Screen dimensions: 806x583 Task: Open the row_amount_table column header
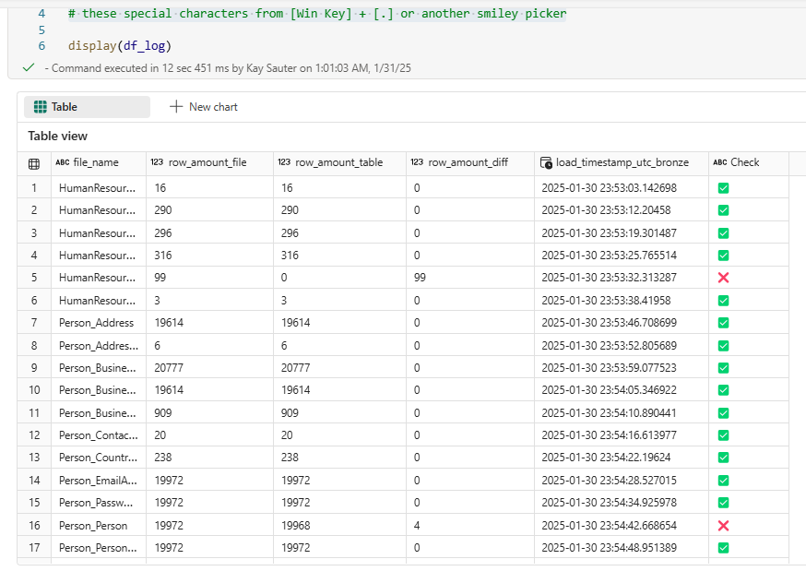tap(338, 163)
